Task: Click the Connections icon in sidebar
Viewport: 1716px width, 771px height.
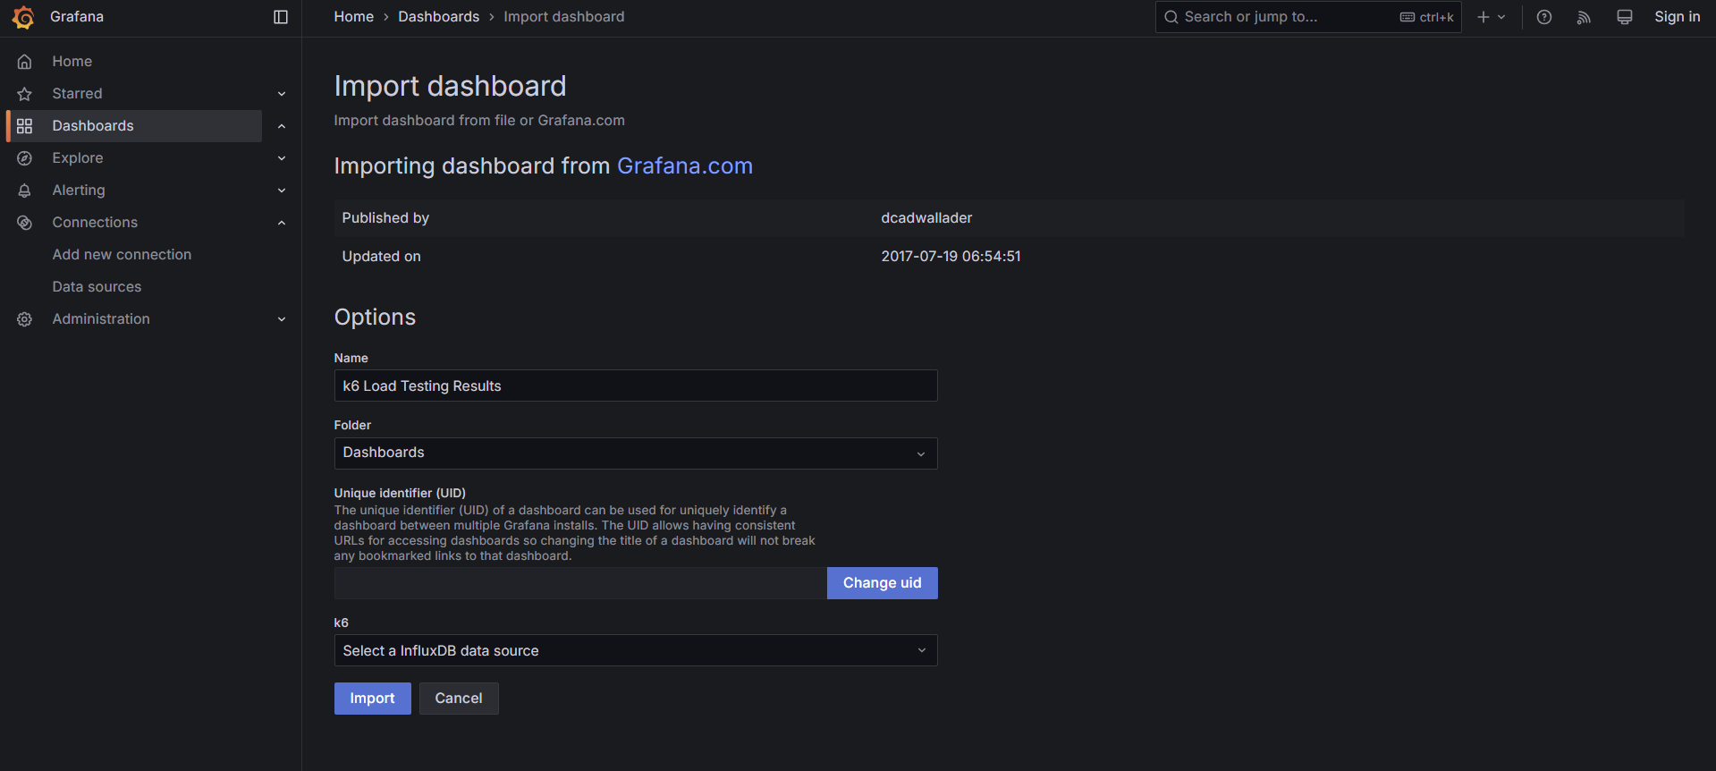Action: (25, 223)
